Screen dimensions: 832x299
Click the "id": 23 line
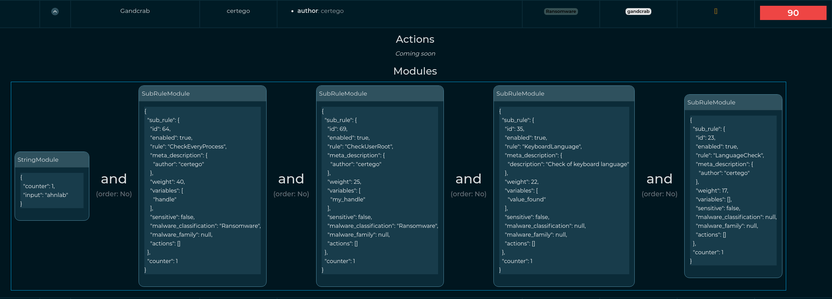706,138
